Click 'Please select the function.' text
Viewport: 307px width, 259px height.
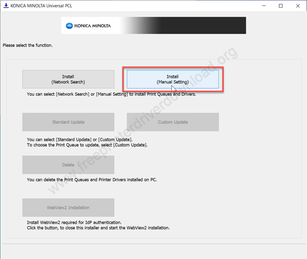click(28, 46)
